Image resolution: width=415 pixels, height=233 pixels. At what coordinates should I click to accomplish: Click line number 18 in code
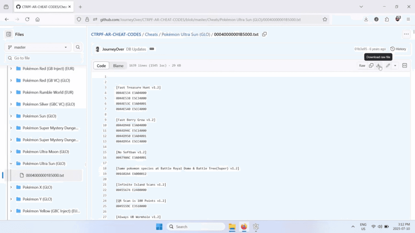tap(105, 168)
